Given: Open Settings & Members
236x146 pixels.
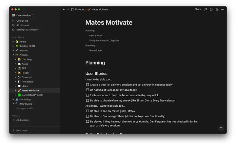Looking at the screenshot, I should pyautogui.click(x=28, y=29).
